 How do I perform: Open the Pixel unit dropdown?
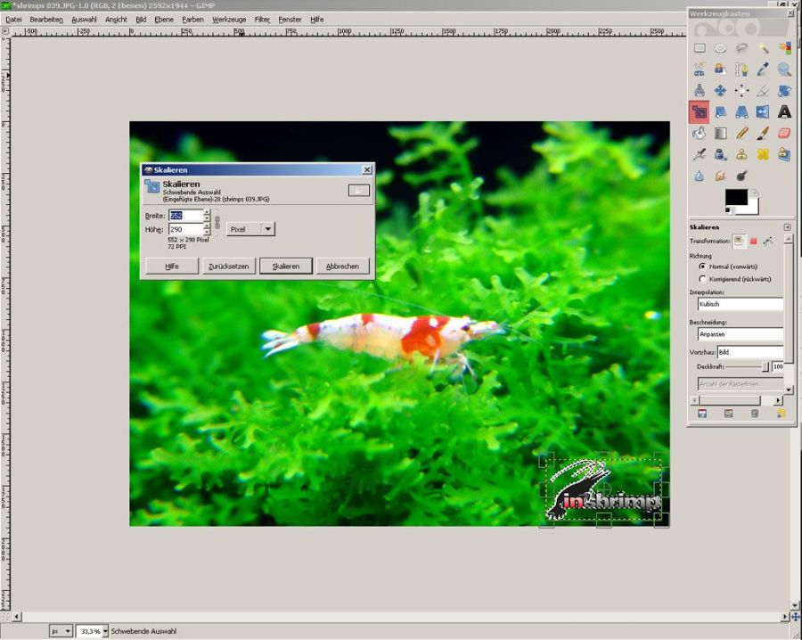coord(250,229)
